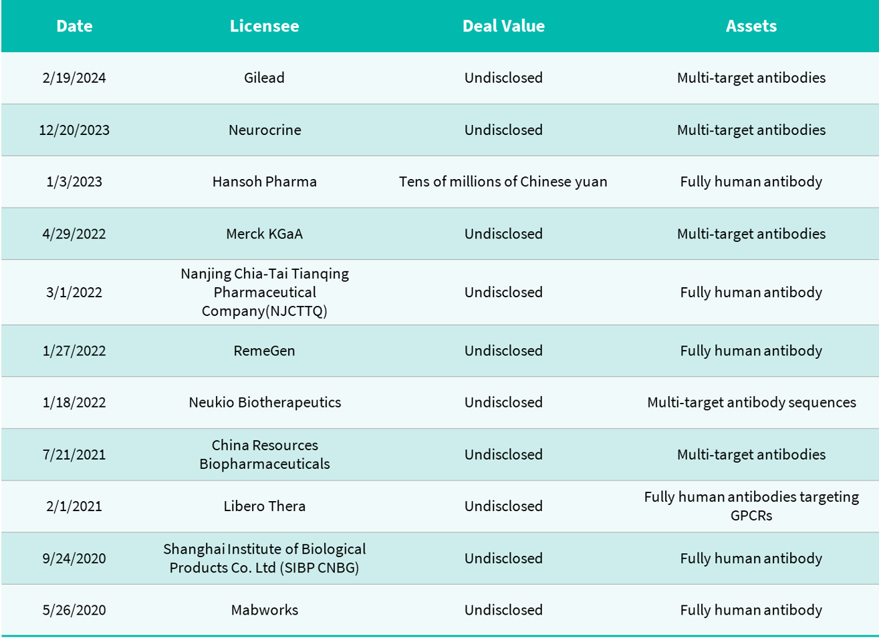Select the Merck KGaA cell
This screenshot has height=638, width=879.
pos(265,234)
